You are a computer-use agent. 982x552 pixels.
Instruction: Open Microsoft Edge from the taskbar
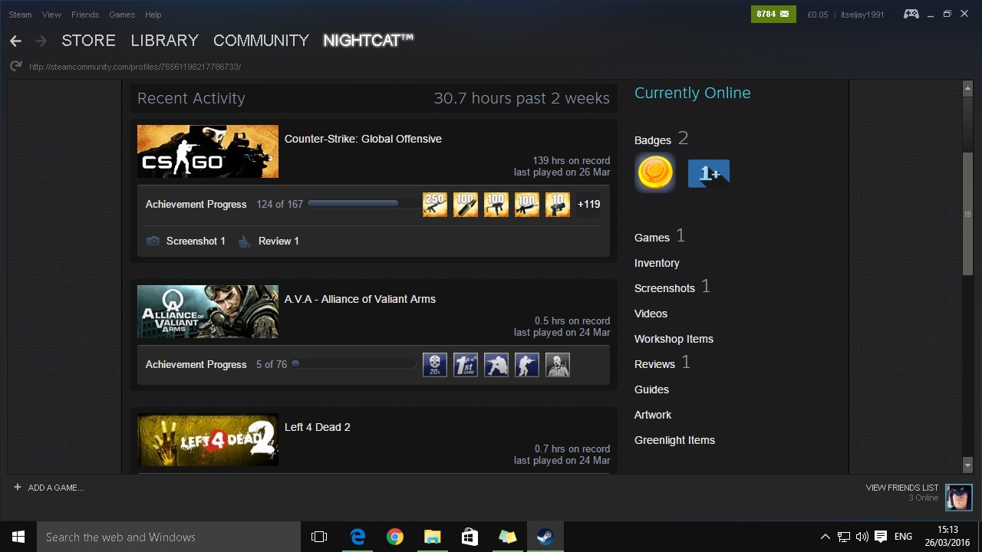358,537
